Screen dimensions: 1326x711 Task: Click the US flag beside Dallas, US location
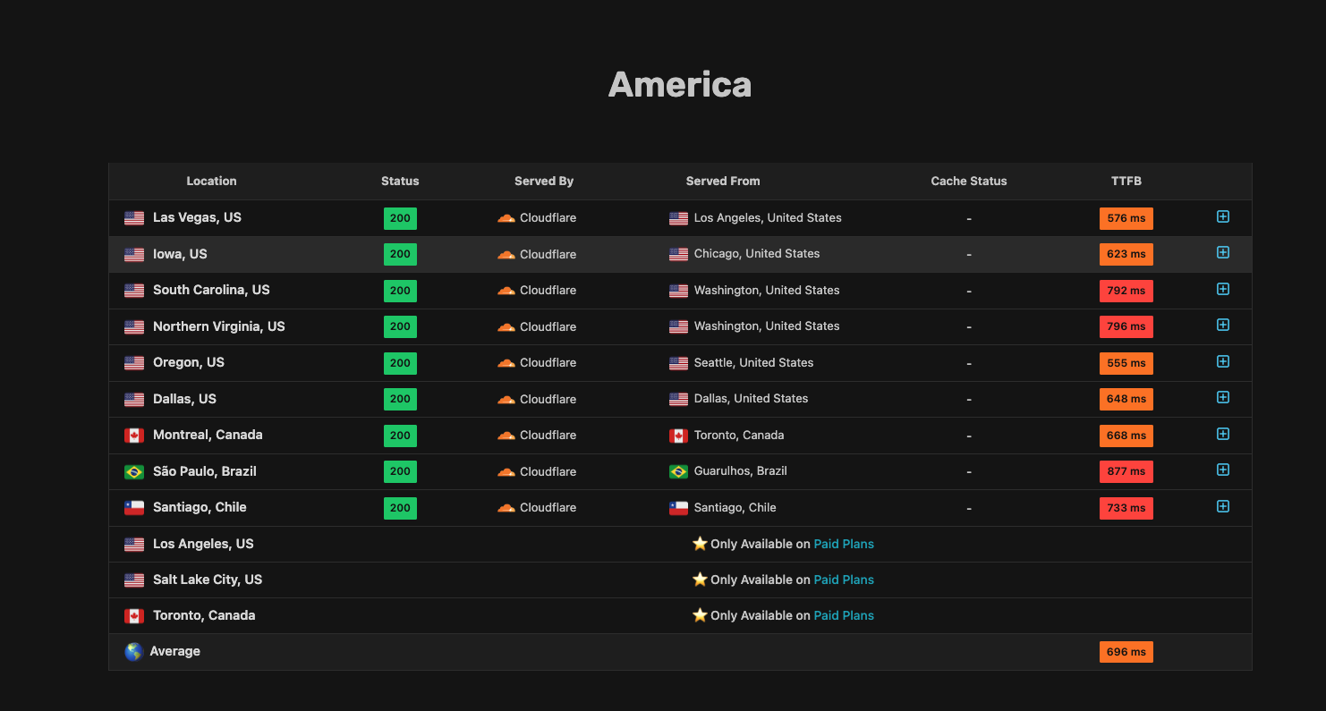point(134,400)
